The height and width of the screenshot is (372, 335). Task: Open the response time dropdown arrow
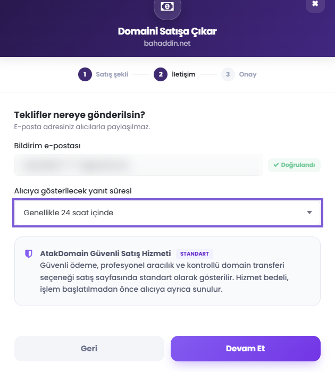click(309, 213)
